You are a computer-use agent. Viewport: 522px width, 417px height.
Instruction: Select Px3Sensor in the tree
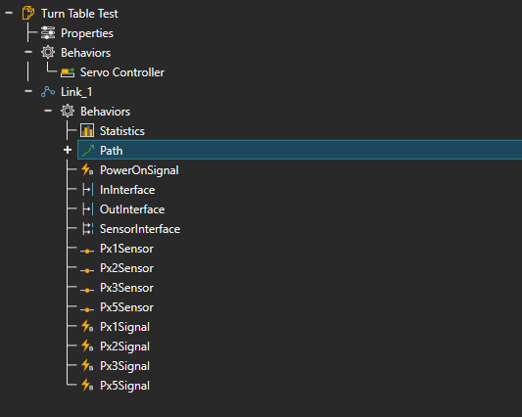[x=126, y=288]
